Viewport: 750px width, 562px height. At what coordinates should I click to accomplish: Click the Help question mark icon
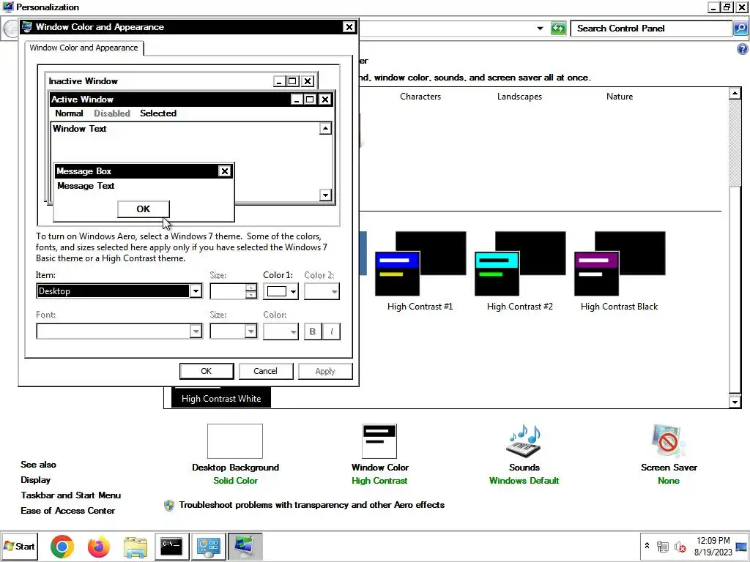click(743, 49)
